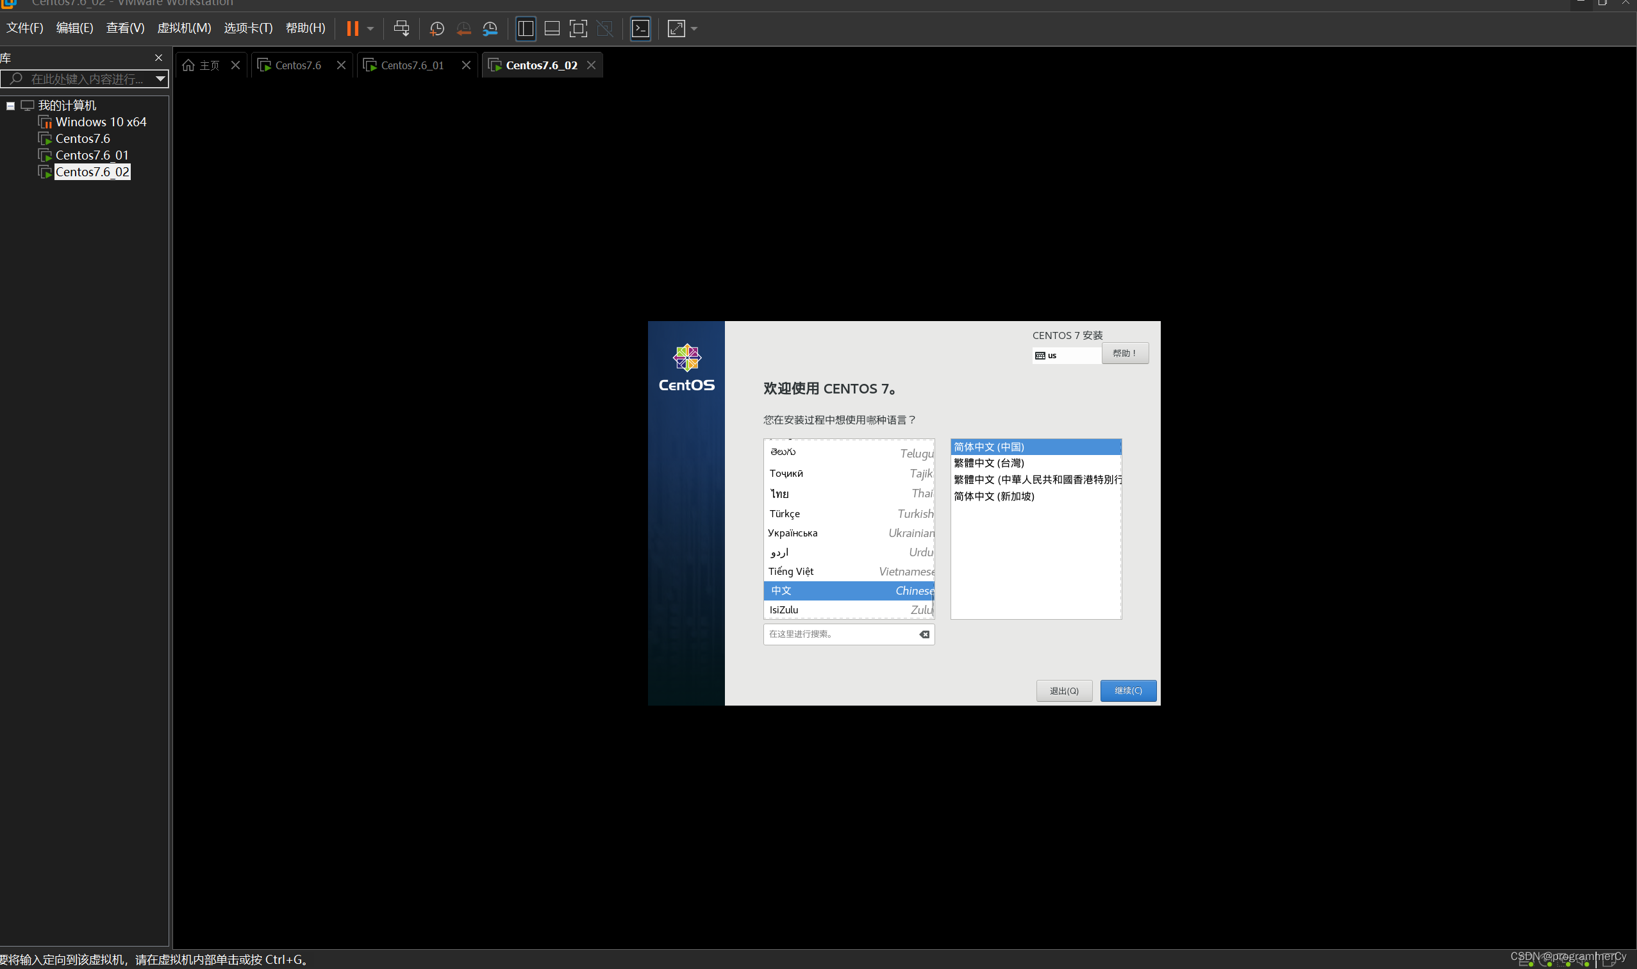Open the power options dropdown arrow
The width and height of the screenshot is (1637, 969).
[x=370, y=28]
